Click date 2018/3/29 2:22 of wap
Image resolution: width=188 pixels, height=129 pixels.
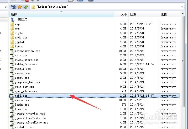point(141,24)
